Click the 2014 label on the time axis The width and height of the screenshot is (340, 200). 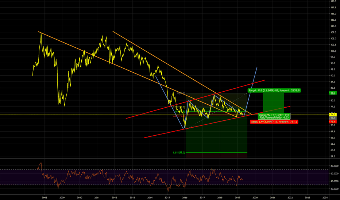click(x=150, y=197)
